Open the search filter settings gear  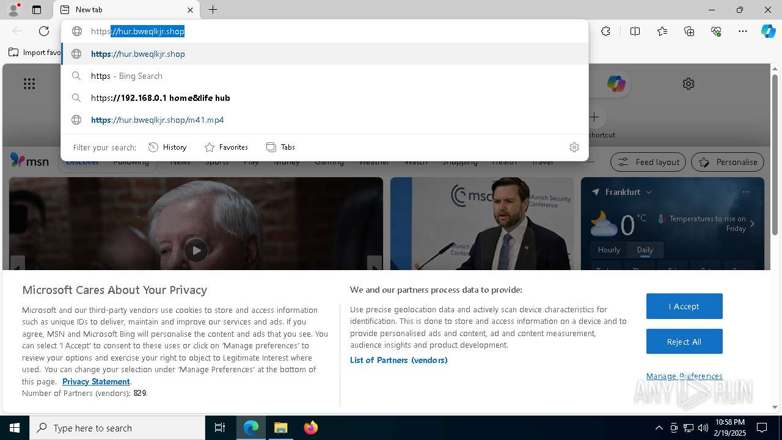(x=574, y=147)
